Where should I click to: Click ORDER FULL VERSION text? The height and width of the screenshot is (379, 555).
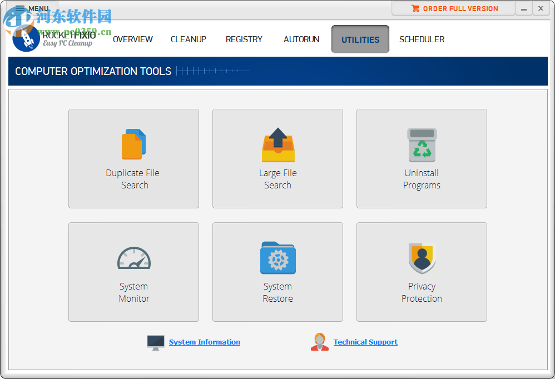tap(460, 9)
